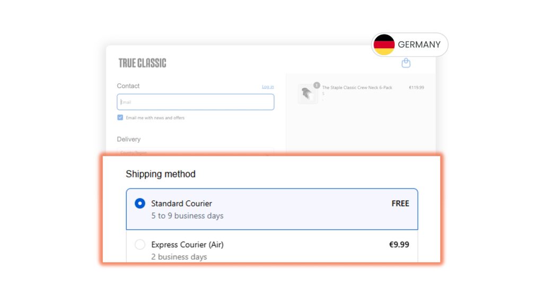Click the FREE shipping price label
Screen dimensions: 543x297
400,203
